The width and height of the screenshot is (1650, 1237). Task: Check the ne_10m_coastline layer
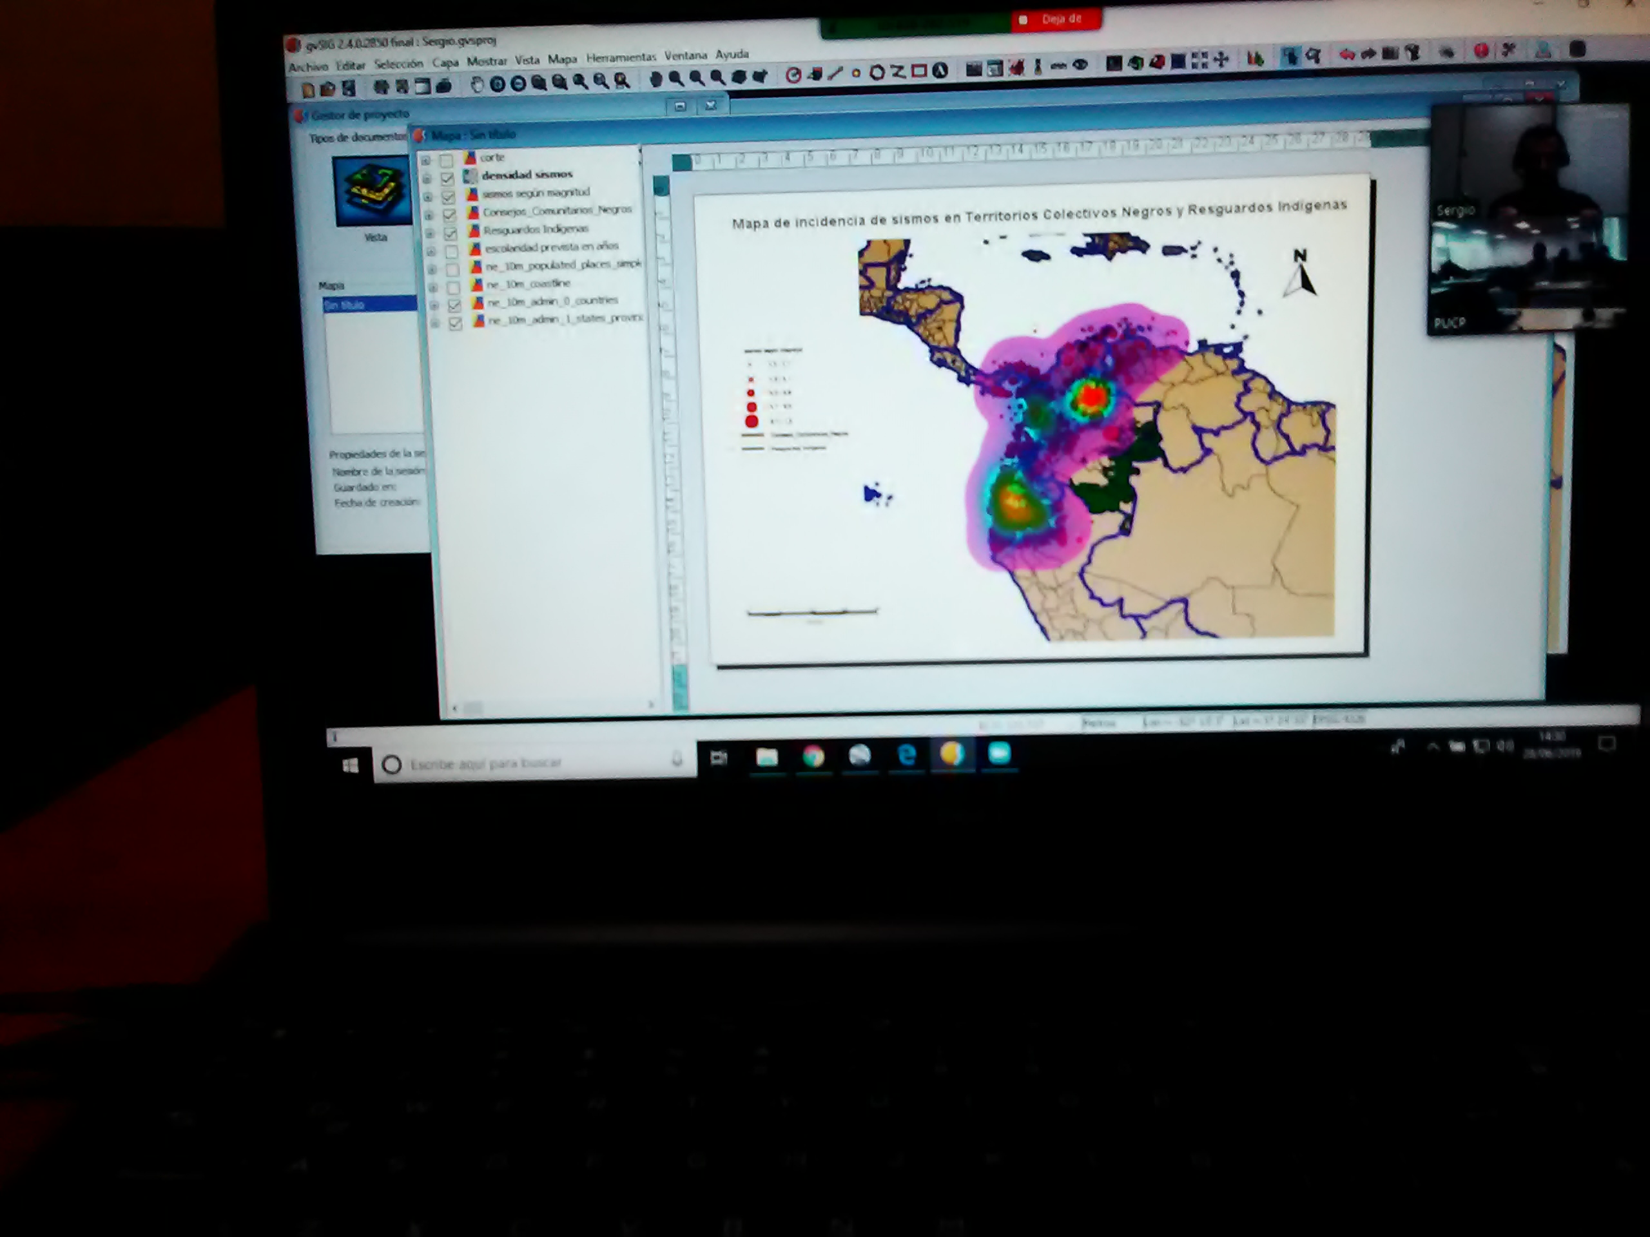[x=452, y=287]
